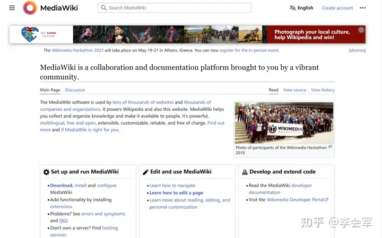The width and height of the screenshot is (382, 238).
Task: Enlarge the Hackathon photo via caption icon
Action: click(330, 147)
